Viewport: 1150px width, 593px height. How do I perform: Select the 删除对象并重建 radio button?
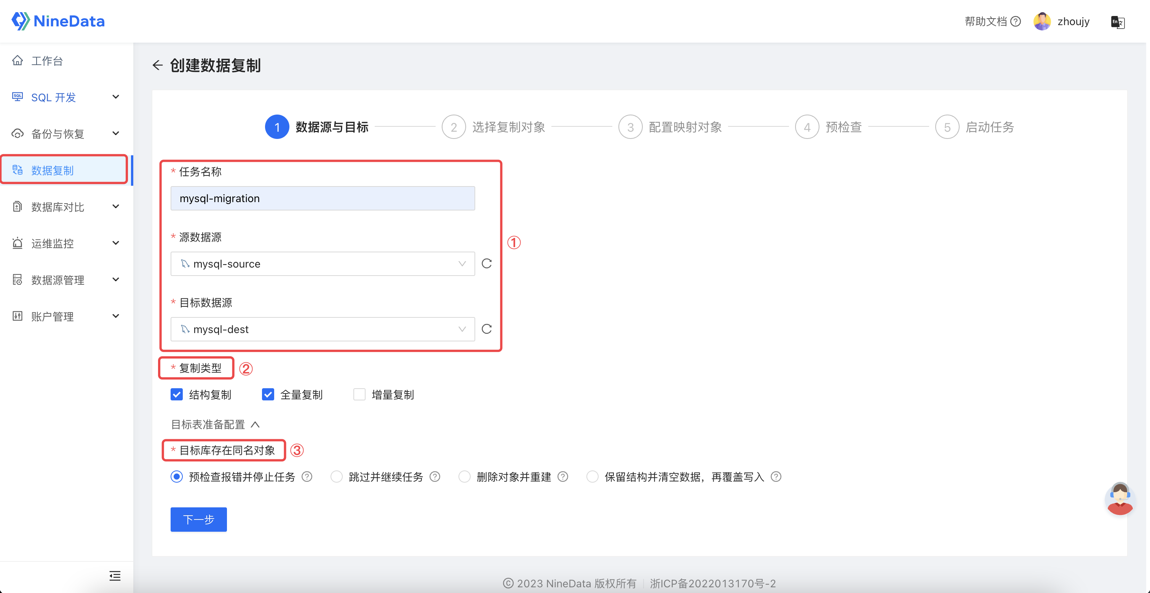(465, 477)
